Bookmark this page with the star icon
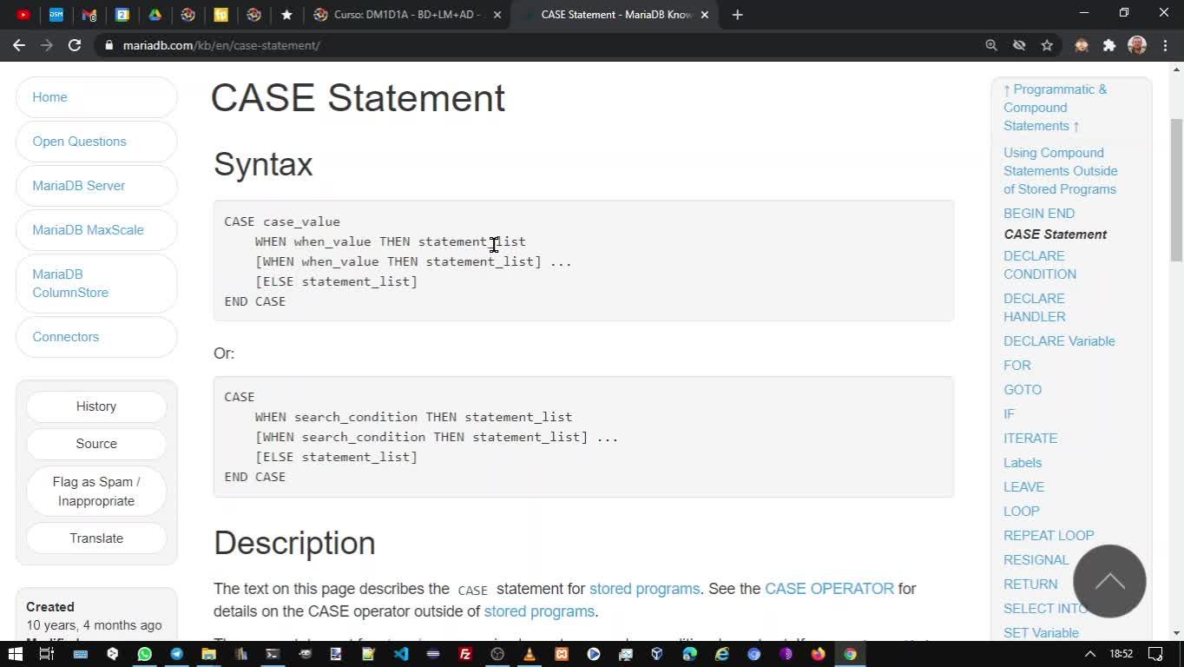Viewport: 1184px width, 667px height. click(x=1047, y=45)
